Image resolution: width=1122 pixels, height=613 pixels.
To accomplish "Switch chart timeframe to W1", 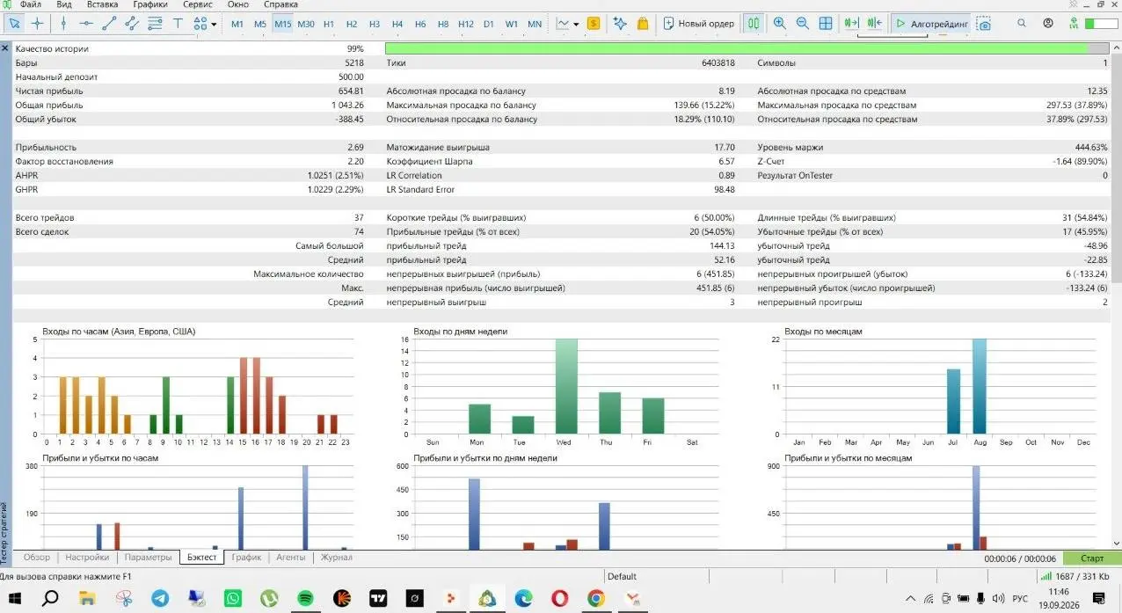I will tap(512, 24).
